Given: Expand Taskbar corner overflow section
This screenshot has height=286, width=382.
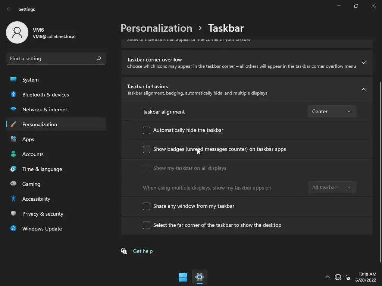Looking at the screenshot, I should [363, 63].
